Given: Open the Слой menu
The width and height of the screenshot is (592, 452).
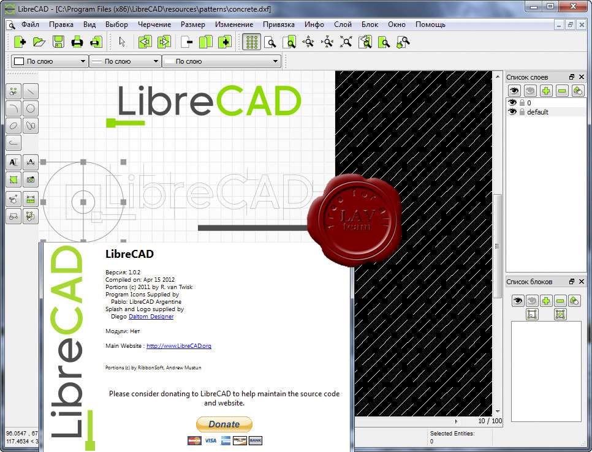Looking at the screenshot, I should pos(343,24).
